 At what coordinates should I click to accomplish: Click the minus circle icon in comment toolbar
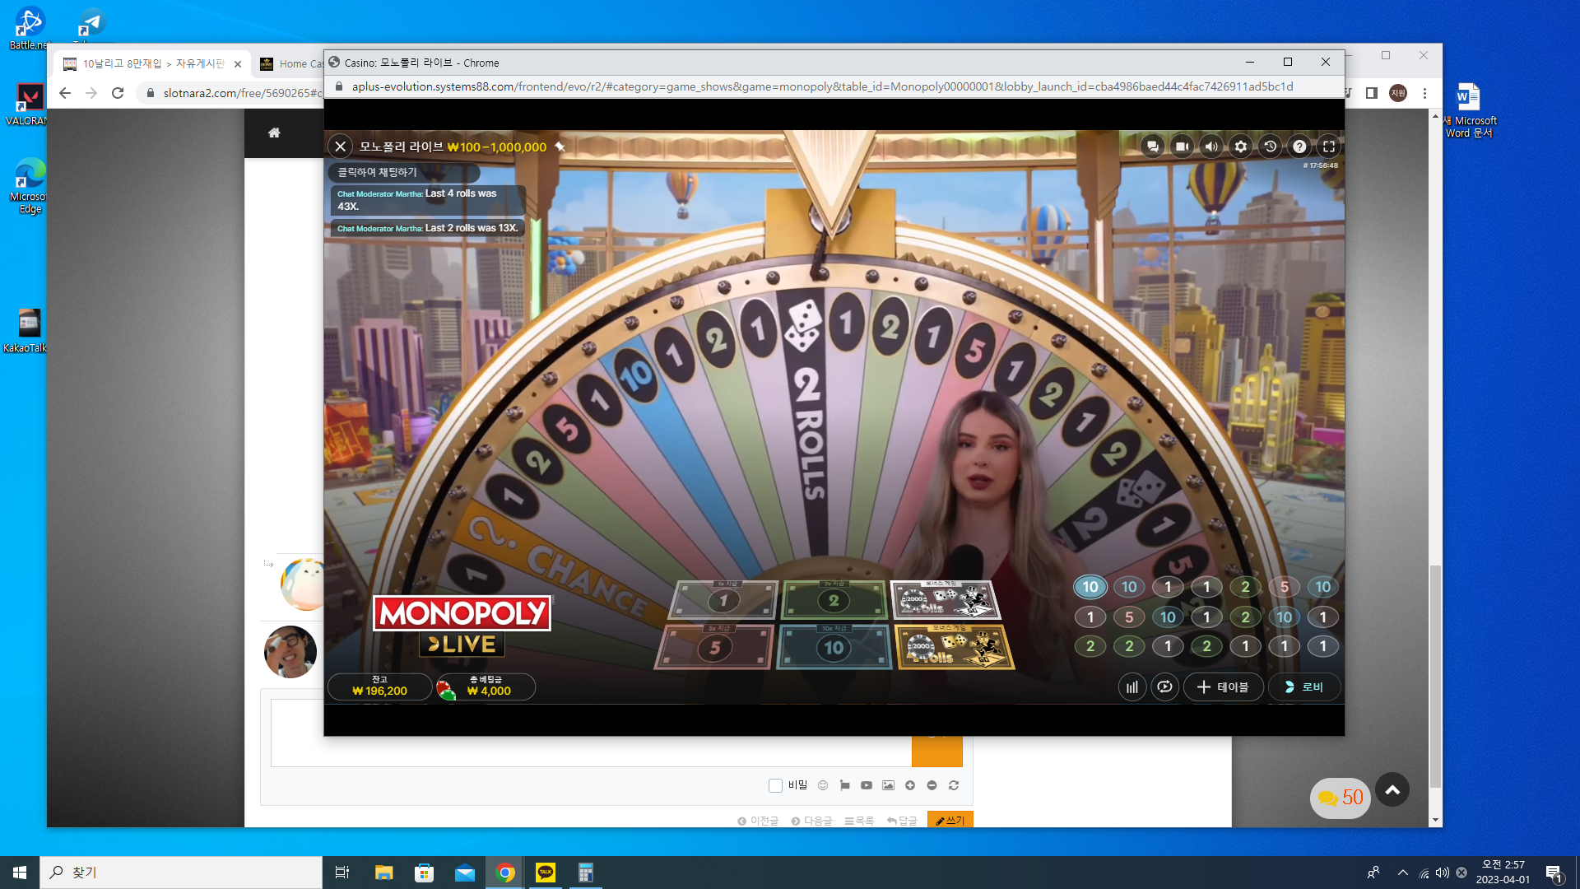(932, 785)
